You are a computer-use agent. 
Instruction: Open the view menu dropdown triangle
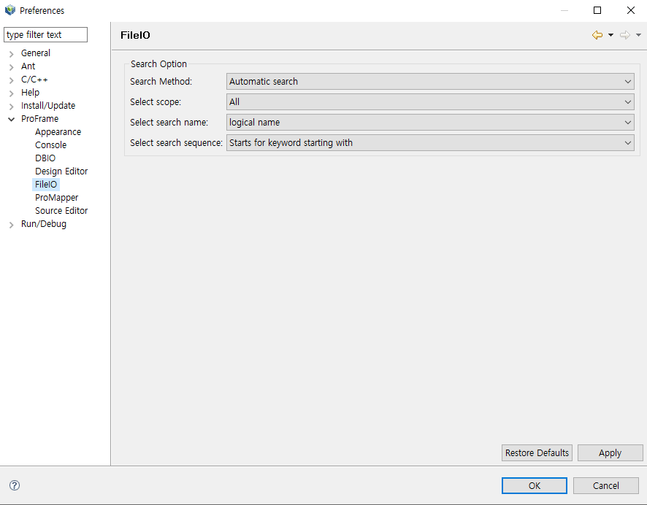tap(638, 35)
